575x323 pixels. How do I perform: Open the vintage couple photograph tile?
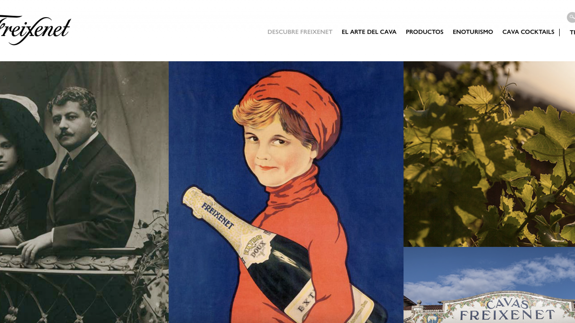point(84,192)
